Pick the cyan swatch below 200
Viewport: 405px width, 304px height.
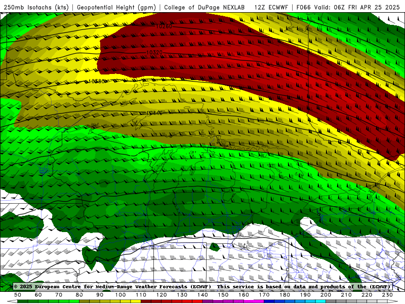(320, 301)
